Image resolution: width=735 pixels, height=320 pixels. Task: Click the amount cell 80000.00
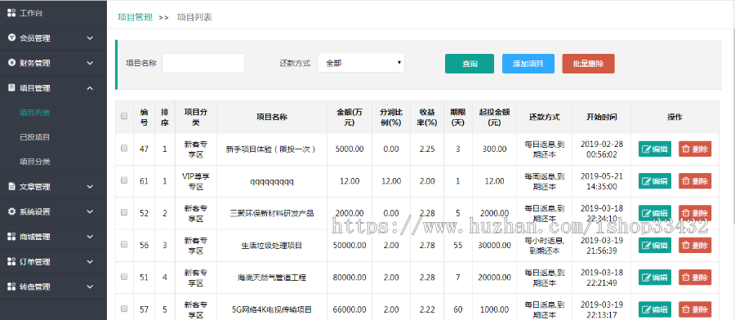350,278
